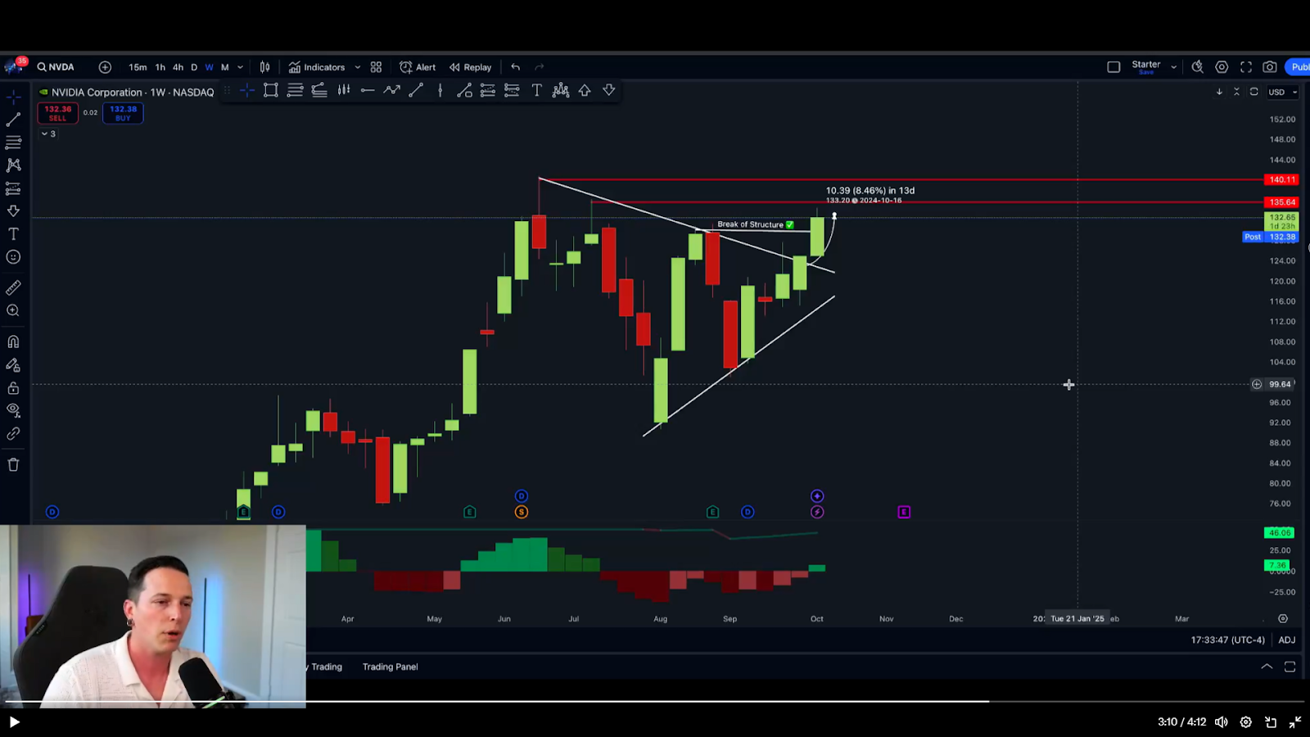
Task: Open quick search lightning icon
Action: [x=1197, y=67]
